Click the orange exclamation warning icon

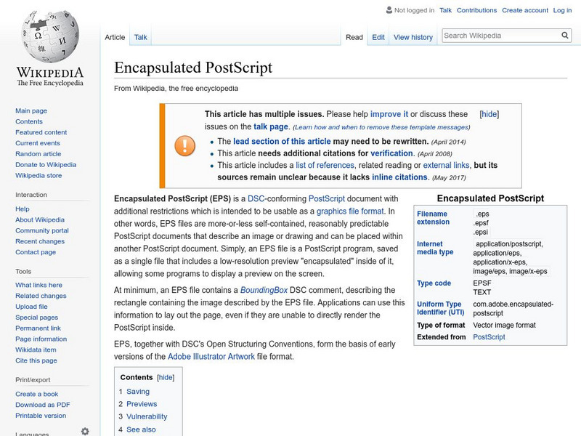point(185,146)
